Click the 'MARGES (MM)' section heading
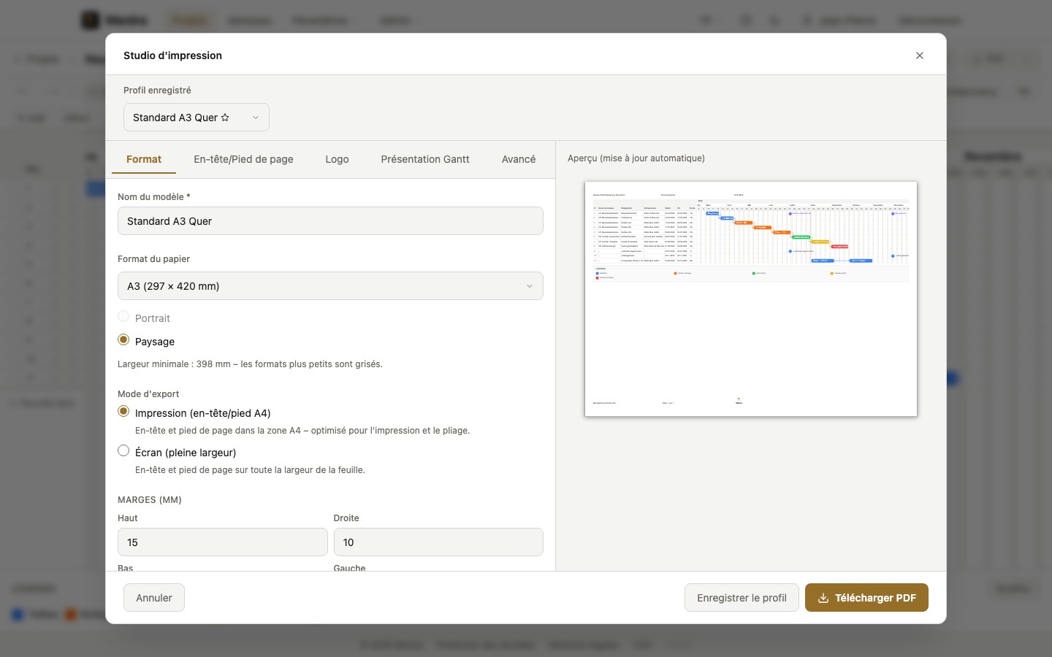The height and width of the screenshot is (657, 1052). (150, 500)
